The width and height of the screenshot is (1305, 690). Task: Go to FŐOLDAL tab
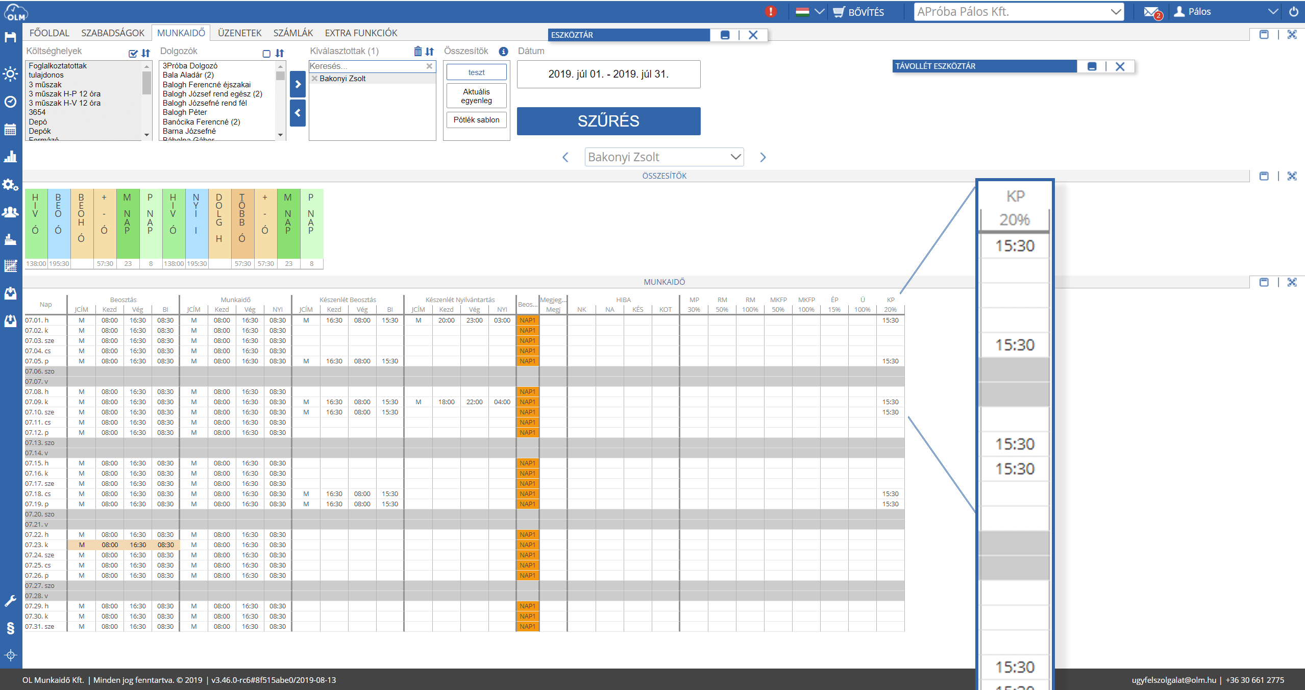click(49, 33)
